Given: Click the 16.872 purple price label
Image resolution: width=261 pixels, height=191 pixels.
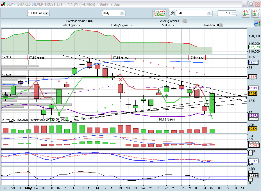Looking at the screenshot, I should coord(253,115).
